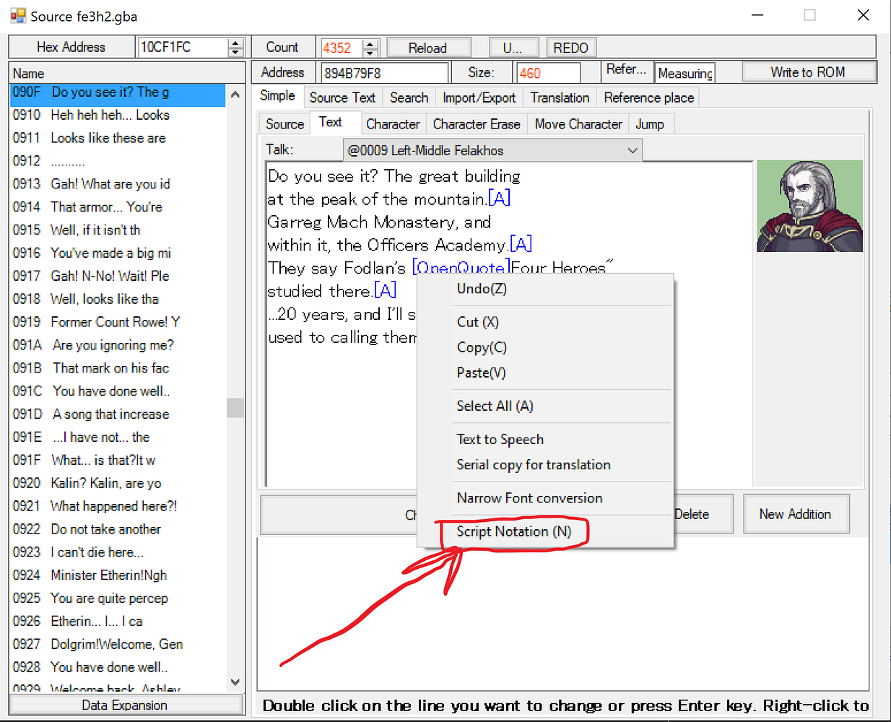This screenshot has height=722, width=891.
Task: Click the Address input field
Action: tap(384, 72)
